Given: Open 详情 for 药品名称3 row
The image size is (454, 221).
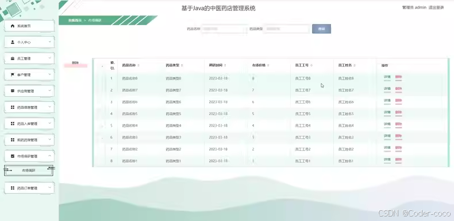Looking at the screenshot, I should click(387, 136).
